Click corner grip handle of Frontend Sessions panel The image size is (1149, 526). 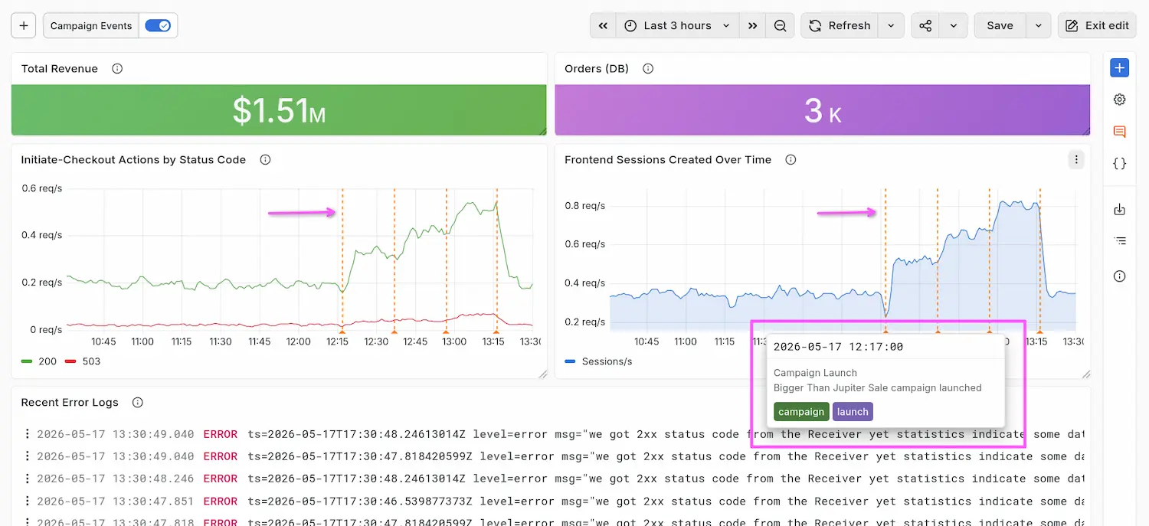pos(1085,374)
